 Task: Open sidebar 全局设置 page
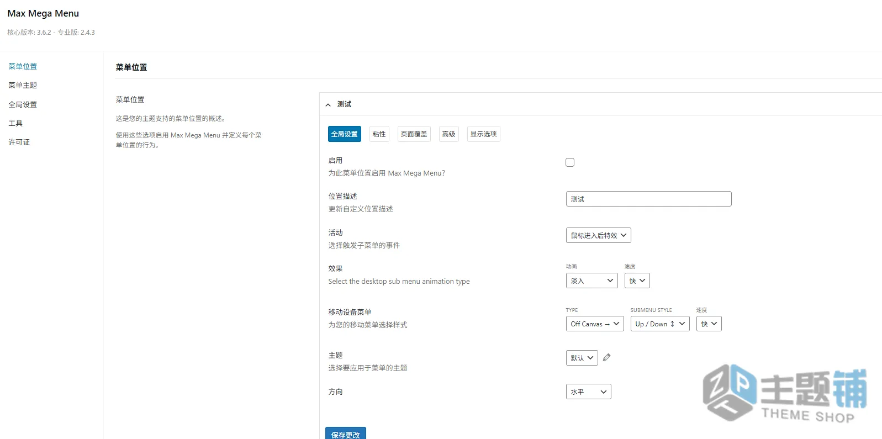pos(23,104)
